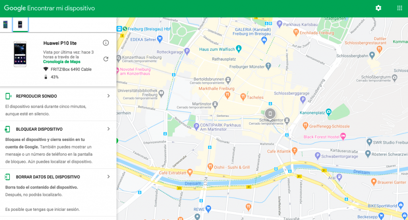Click the Tacheles restaurant pin
Image resolution: width=408 pixels, height=220 pixels.
click(x=243, y=97)
